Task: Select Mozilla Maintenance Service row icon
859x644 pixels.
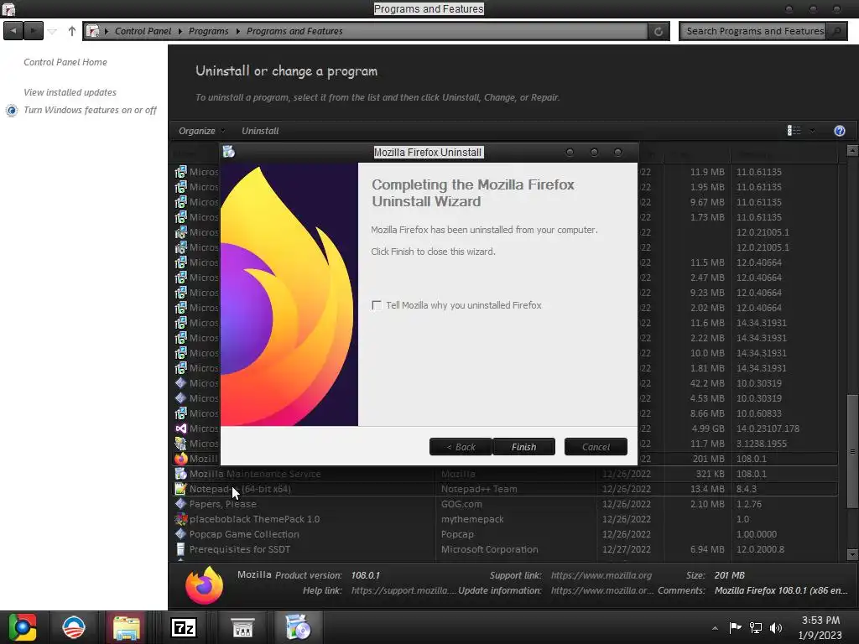Action: point(181,474)
